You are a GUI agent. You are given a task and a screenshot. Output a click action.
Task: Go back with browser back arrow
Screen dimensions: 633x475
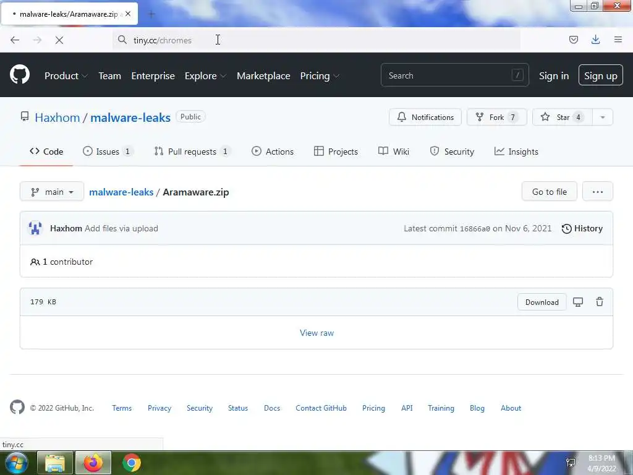(x=15, y=40)
